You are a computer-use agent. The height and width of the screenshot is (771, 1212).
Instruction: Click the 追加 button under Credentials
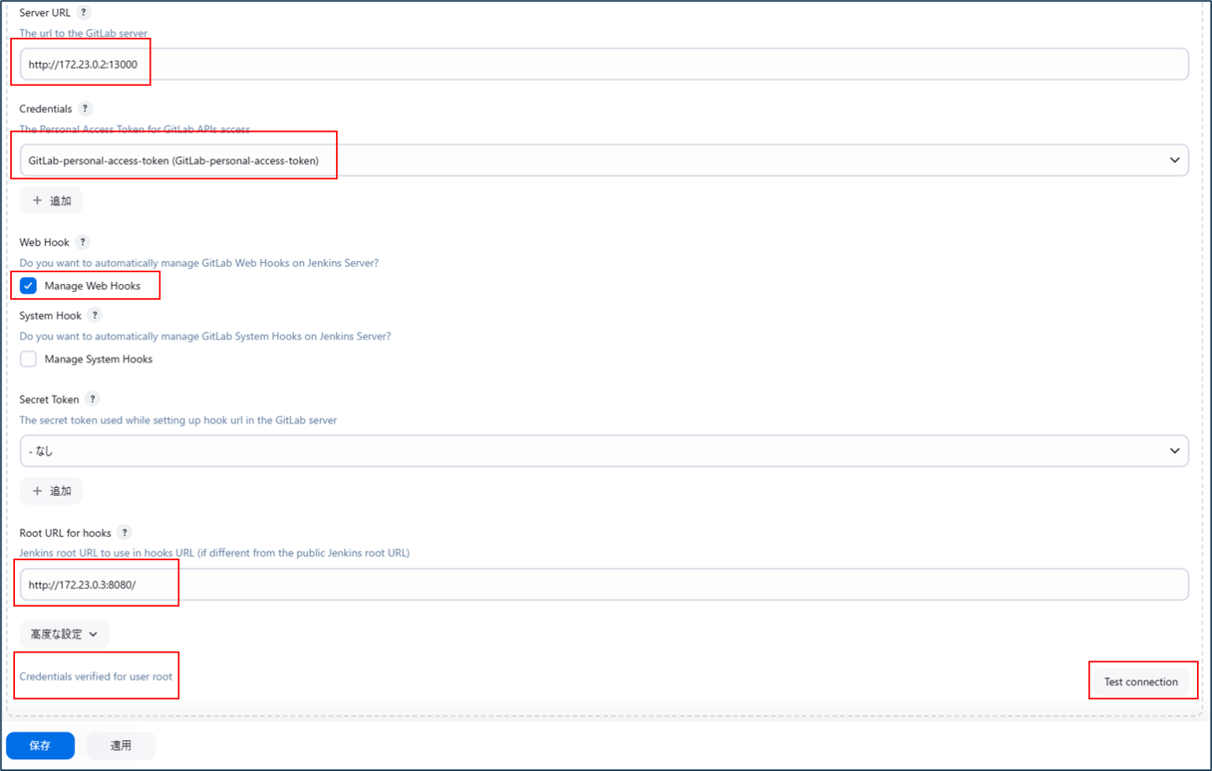50,200
